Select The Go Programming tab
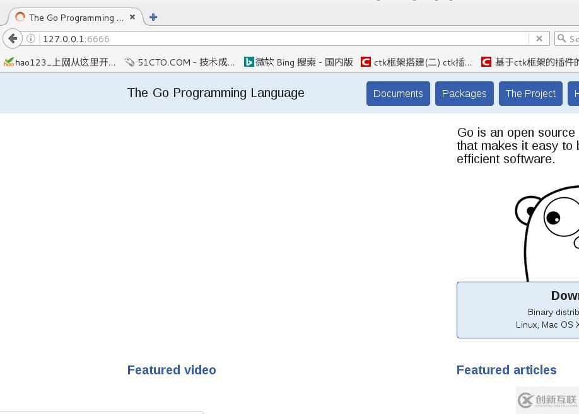The width and height of the screenshot is (579, 414). 75,18
